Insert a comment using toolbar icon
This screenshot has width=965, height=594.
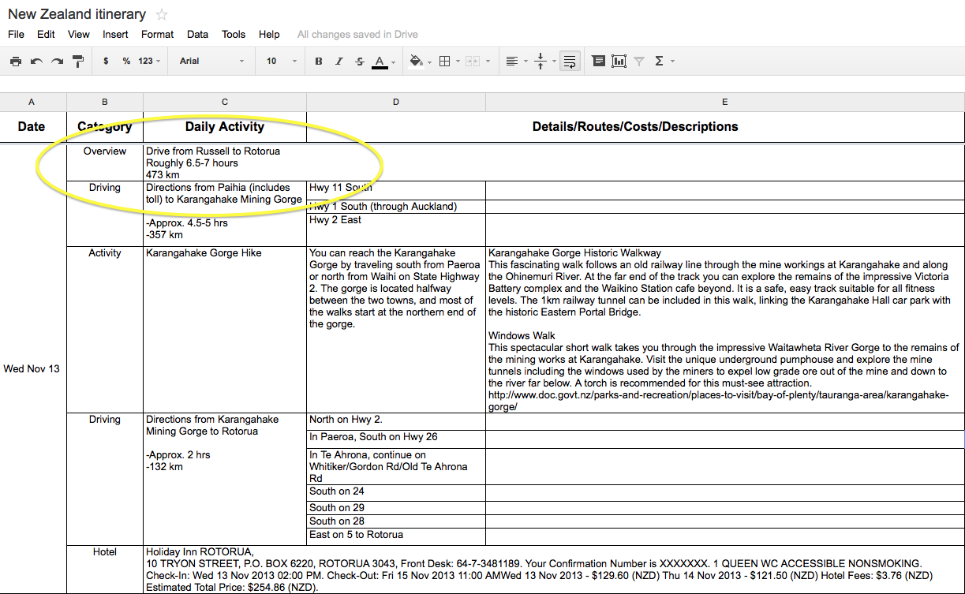click(x=599, y=61)
